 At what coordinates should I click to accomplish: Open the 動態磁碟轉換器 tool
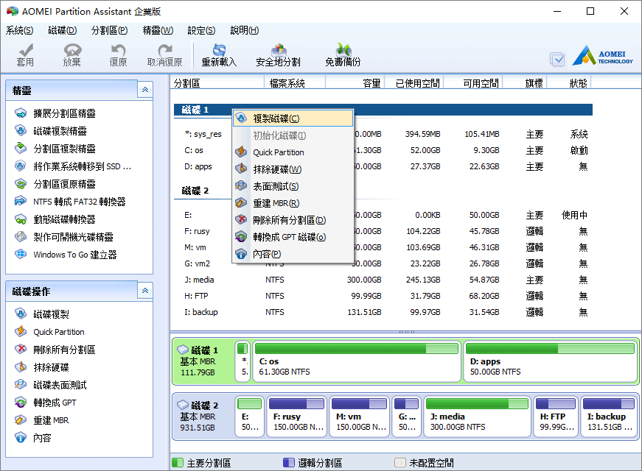pyautogui.click(x=55, y=219)
